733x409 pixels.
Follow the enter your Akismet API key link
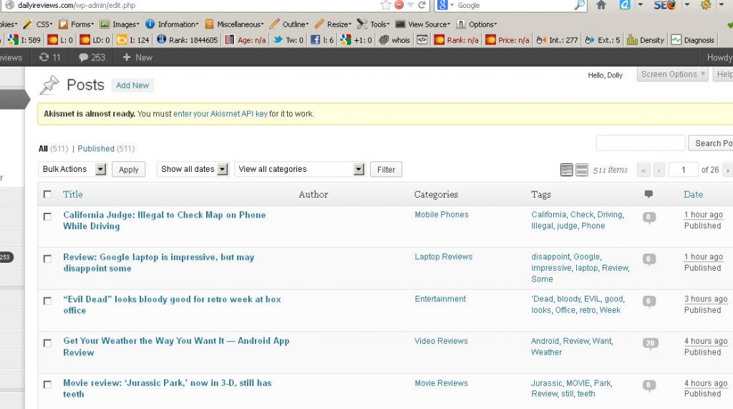coord(220,114)
